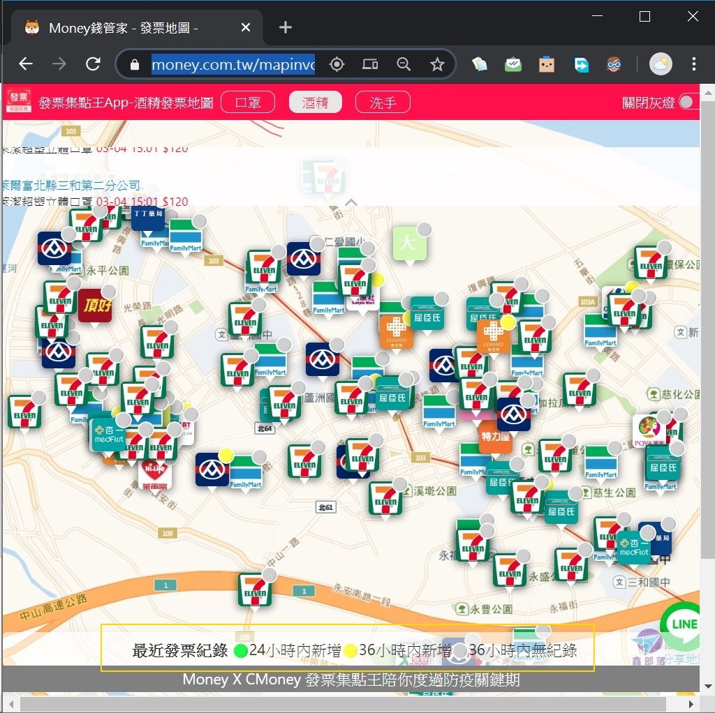
Task: Open the smiling box face extension
Action: click(546, 64)
